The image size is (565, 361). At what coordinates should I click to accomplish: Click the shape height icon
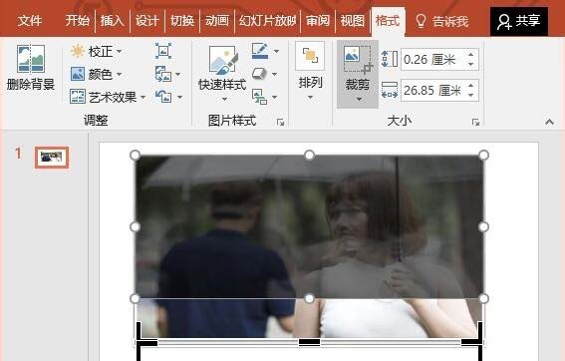[390, 59]
